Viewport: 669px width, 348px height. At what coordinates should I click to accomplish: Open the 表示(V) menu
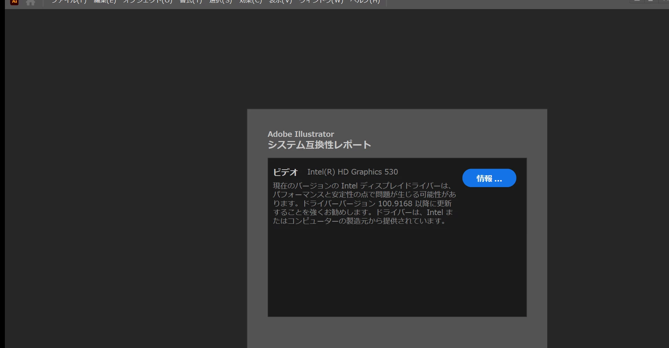[x=280, y=2]
